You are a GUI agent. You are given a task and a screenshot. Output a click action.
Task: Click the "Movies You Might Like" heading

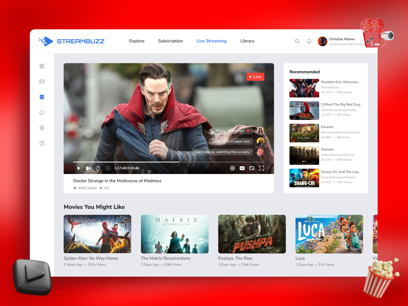point(94,207)
